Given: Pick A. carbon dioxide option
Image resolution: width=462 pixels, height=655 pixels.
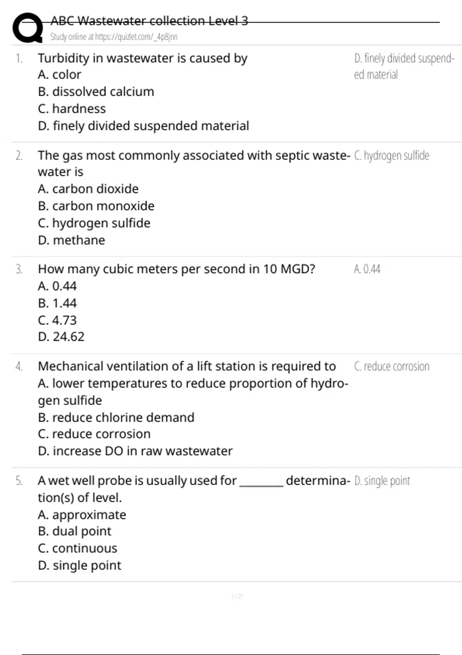Looking at the screenshot, I should (x=88, y=189).
